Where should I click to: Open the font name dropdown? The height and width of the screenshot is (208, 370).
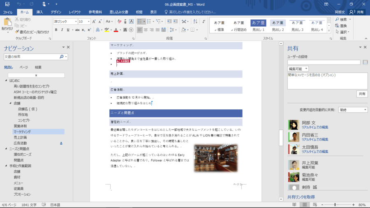pyautogui.click(x=76, y=21)
